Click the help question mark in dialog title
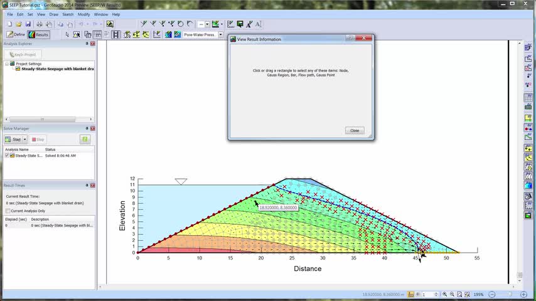 [350, 38]
